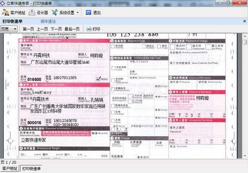
Task: Click the vertical scrollbar thumb
Action: click(245, 42)
